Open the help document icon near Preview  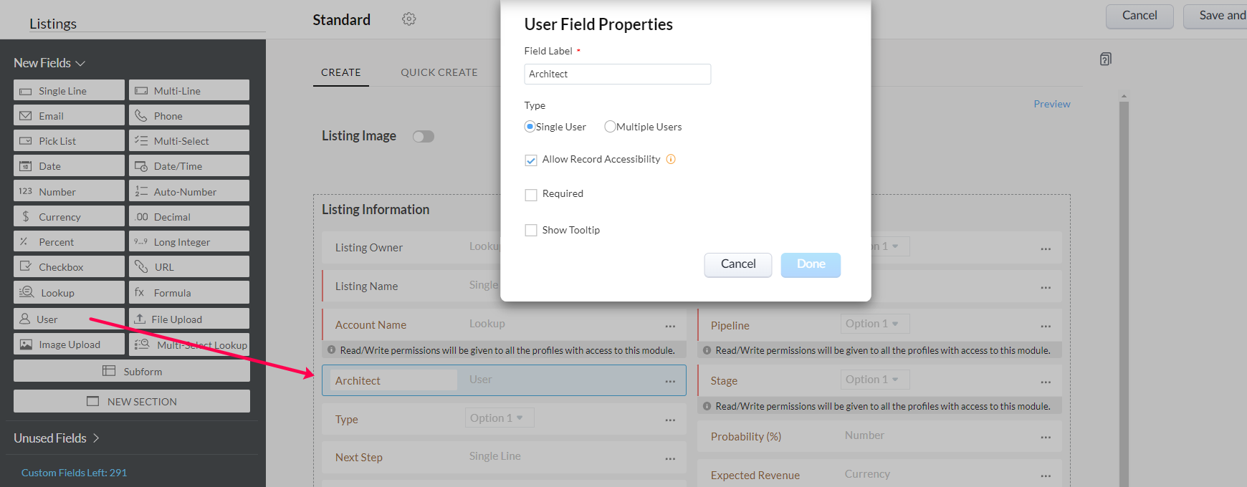coord(1106,59)
